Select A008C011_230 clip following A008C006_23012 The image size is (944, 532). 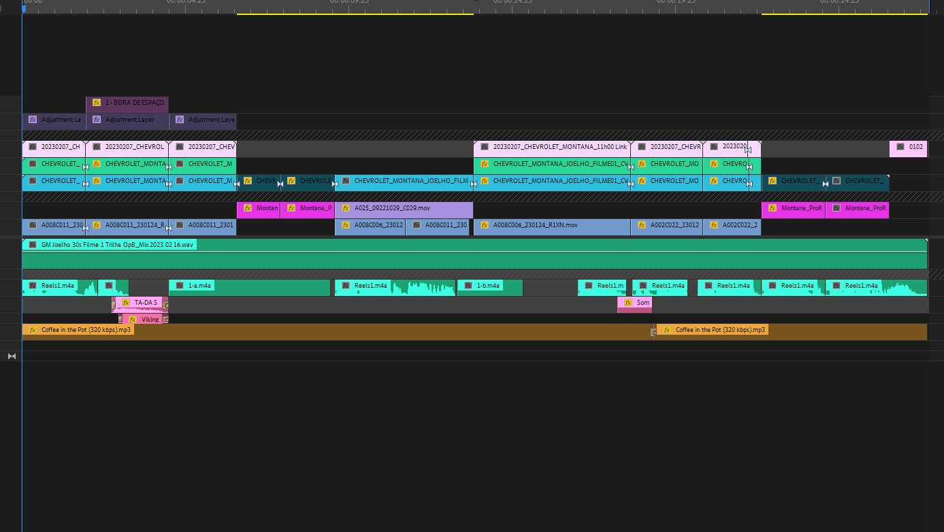pos(437,227)
